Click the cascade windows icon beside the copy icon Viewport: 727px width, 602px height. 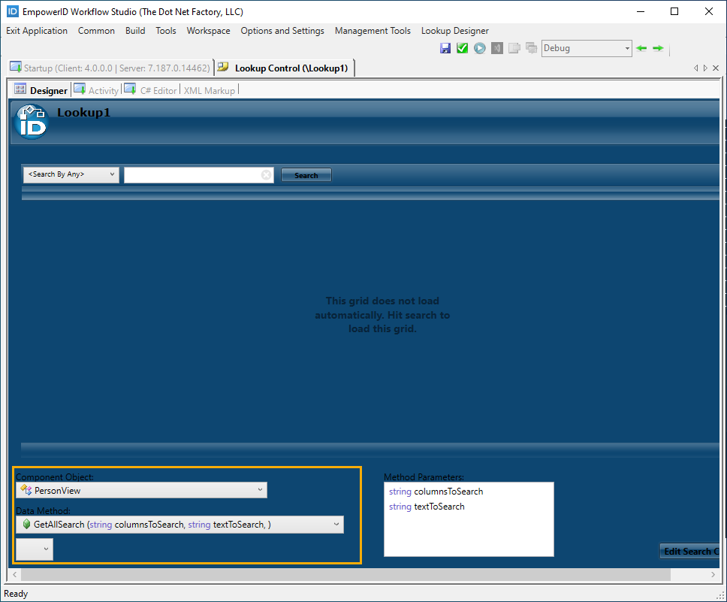click(531, 47)
